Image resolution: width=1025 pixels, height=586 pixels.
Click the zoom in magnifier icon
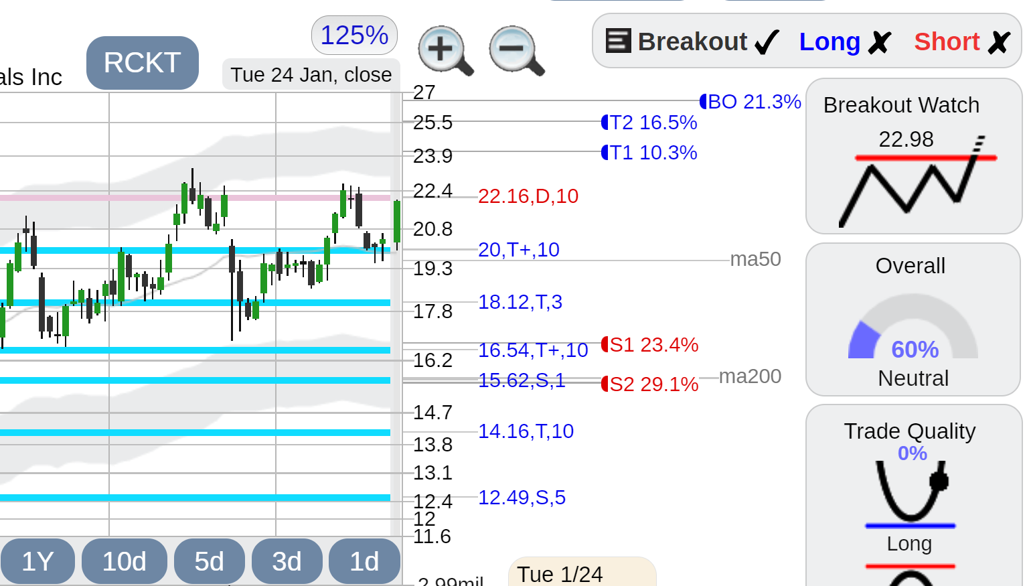click(445, 51)
